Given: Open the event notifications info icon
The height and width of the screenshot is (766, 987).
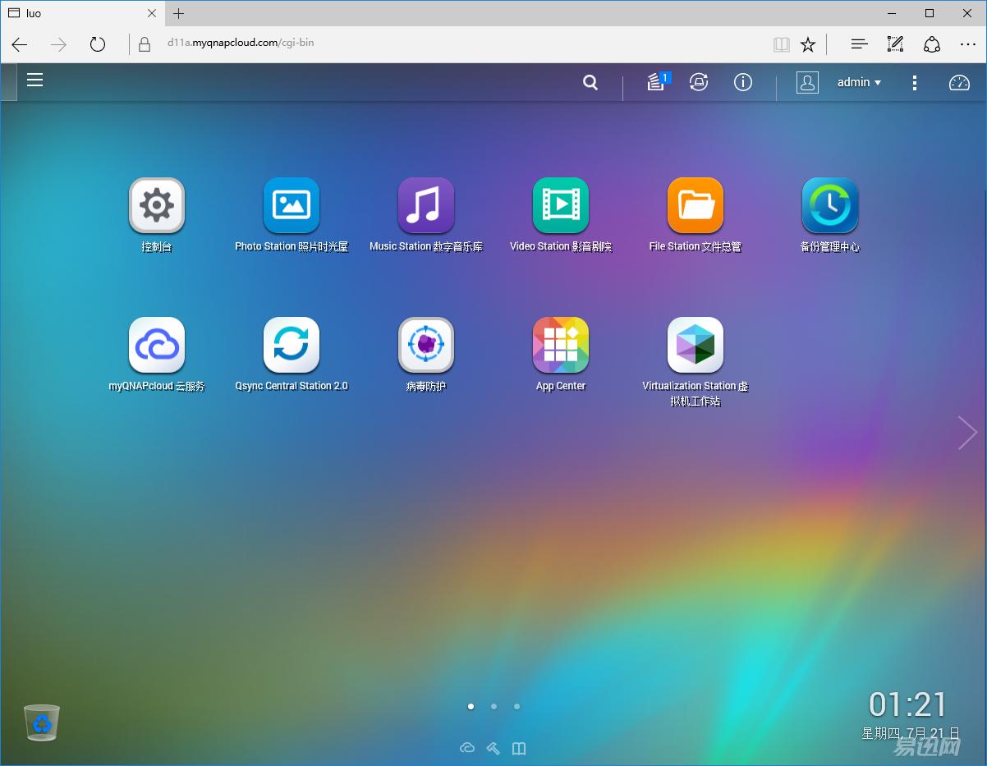Looking at the screenshot, I should [743, 82].
